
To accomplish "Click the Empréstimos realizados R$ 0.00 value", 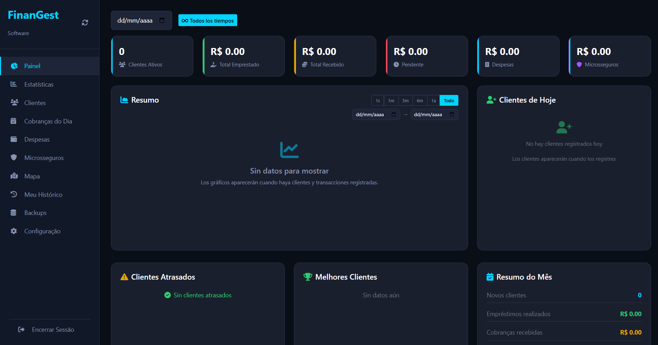I will pos(631,314).
